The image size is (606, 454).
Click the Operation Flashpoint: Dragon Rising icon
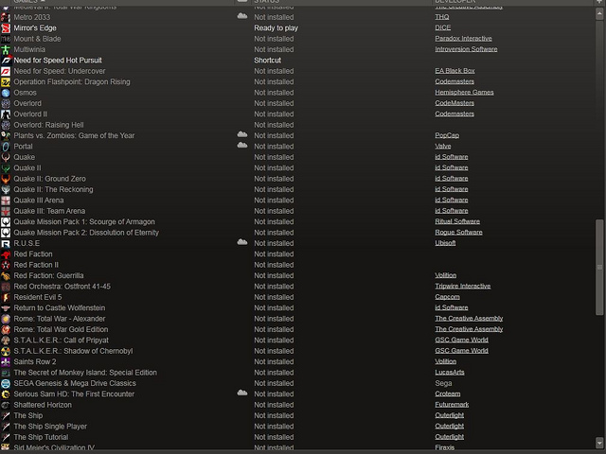[6, 82]
